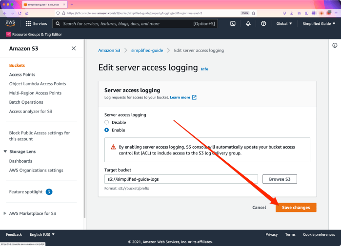Open Storage Lens Dashboards
The width and height of the screenshot is (341, 246).
20,161
